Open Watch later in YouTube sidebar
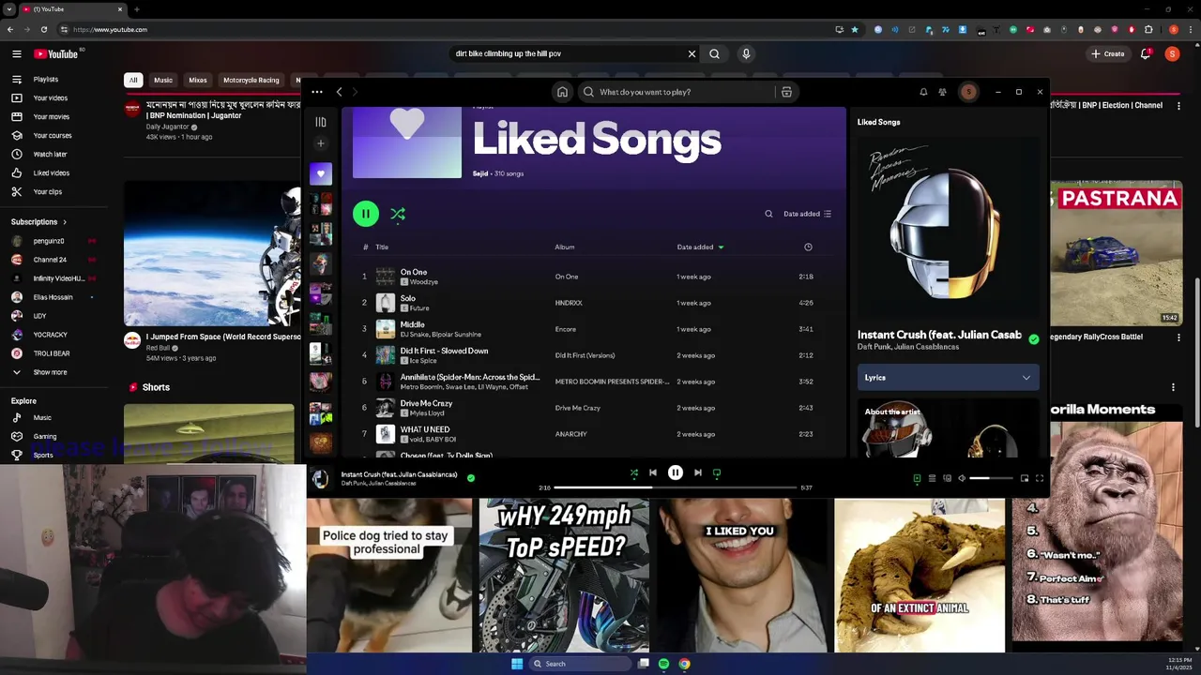 click(x=51, y=154)
